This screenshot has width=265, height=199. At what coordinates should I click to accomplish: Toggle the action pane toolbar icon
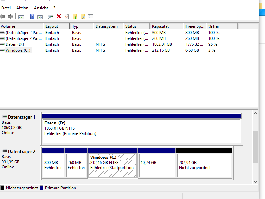(40, 17)
